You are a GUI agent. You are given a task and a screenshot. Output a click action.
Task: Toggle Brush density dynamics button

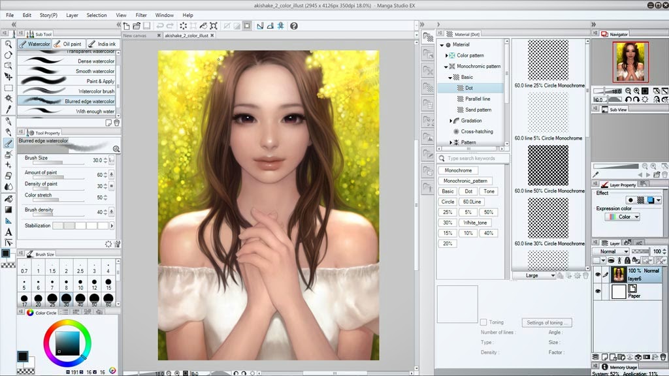click(111, 212)
